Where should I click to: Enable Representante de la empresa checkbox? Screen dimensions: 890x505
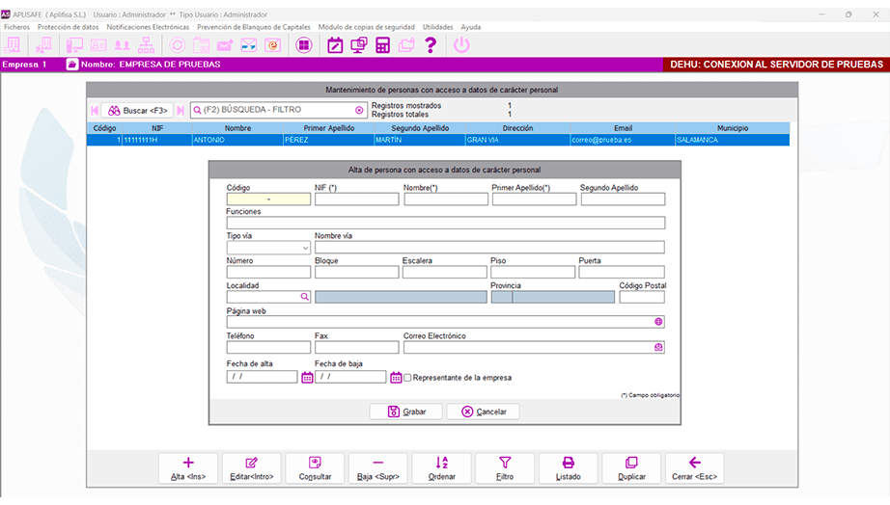[407, 378]
